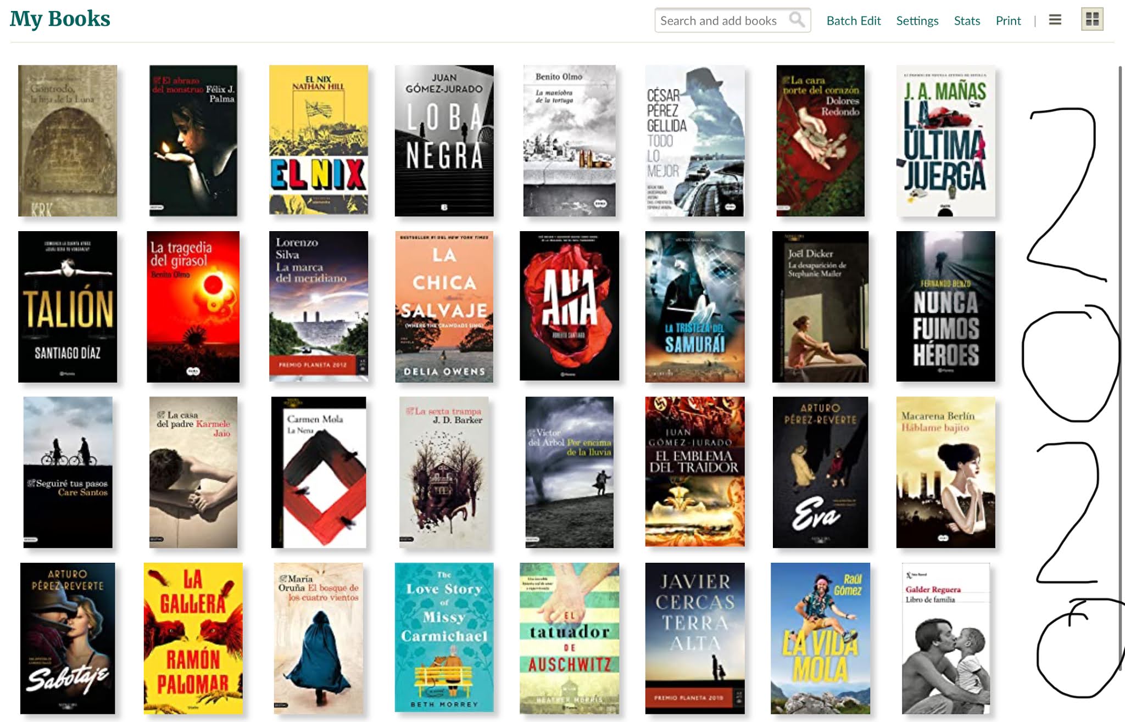Choose La Chica Salvaje cover
This screenshot has width=1125, height=722.
444,306
